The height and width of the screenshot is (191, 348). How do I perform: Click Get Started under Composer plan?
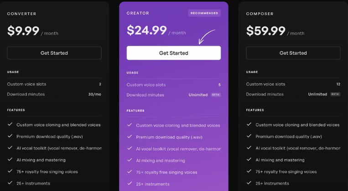[x=293, y=53]
